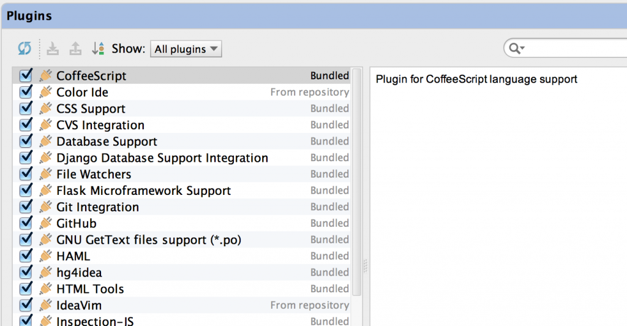Screen dimensions: 627x326
Task: Click the download and install plugin icon
Action: pos(53,49)
